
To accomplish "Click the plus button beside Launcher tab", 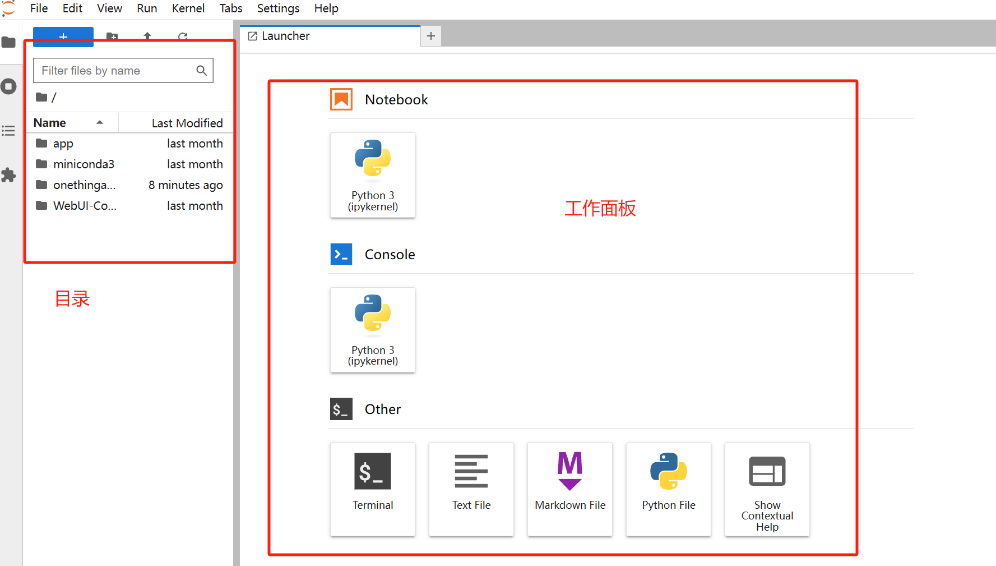I will click(x=431, y=36).
